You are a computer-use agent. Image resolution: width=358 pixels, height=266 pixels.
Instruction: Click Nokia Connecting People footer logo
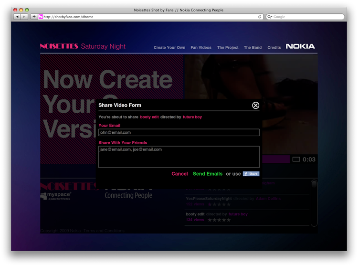click(128, 193)
